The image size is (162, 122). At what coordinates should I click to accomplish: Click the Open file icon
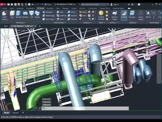click(x=12, y=4)
